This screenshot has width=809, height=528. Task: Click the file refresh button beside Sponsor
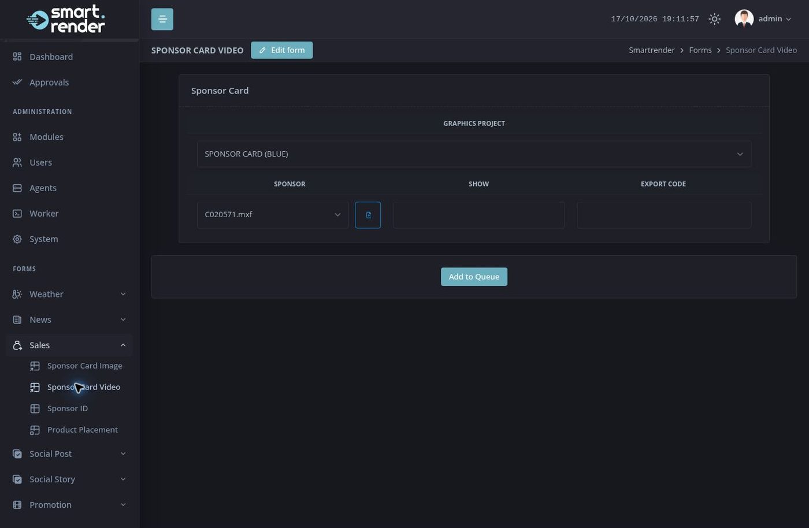pos(368,215)
